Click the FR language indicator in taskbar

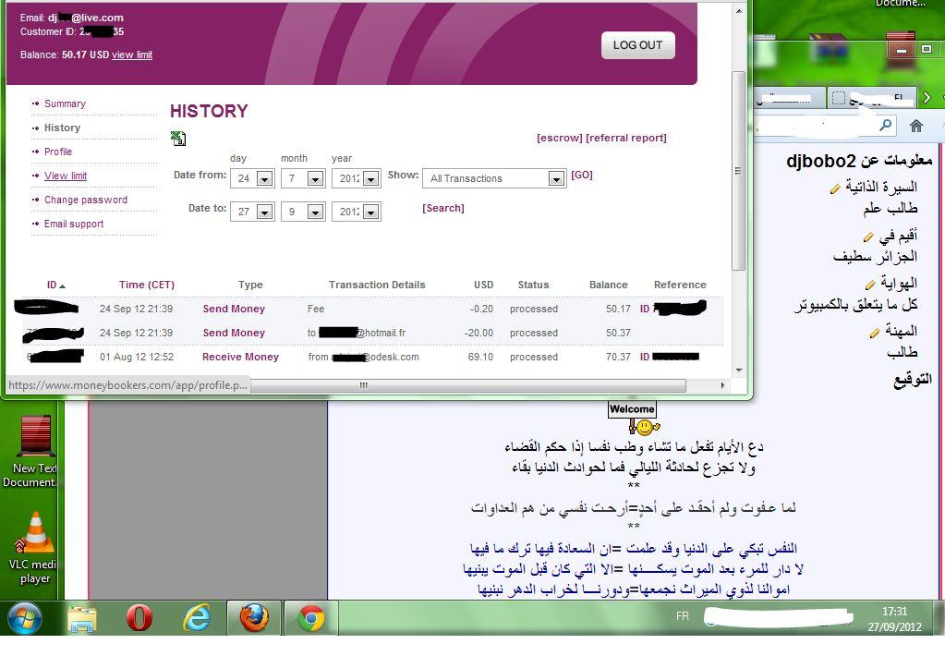click(683, 616)
